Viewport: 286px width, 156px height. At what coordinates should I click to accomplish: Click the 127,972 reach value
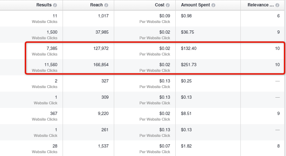coord(101,48)
